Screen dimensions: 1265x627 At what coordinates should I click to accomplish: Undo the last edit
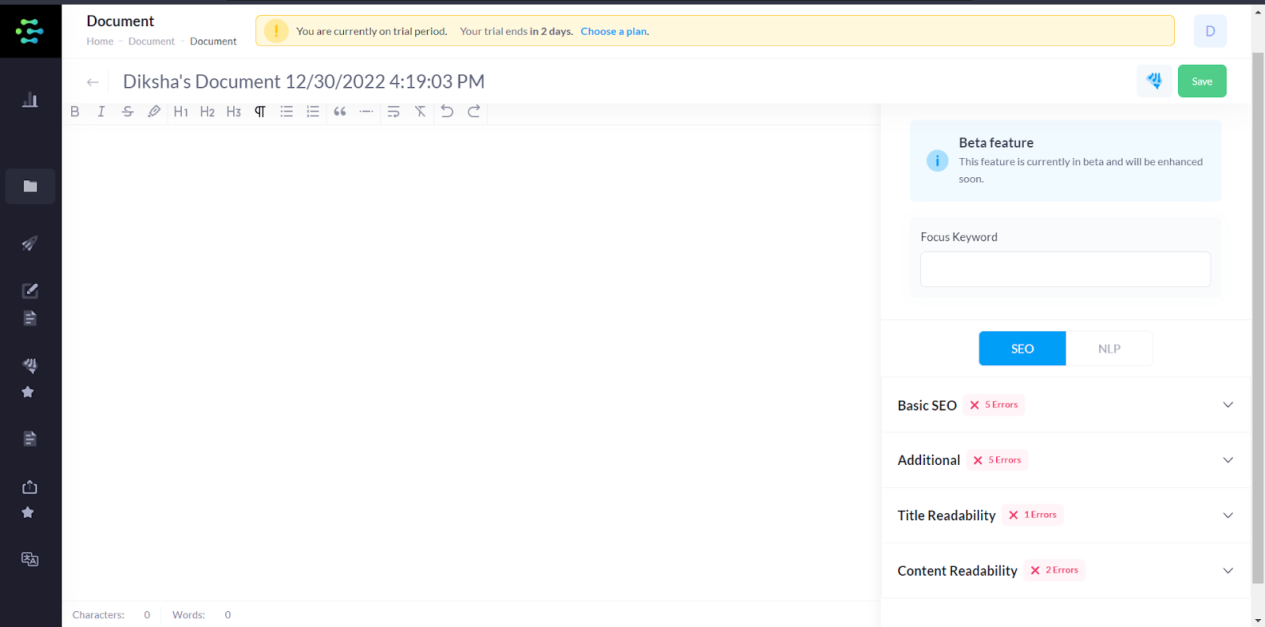coord(447,111)
